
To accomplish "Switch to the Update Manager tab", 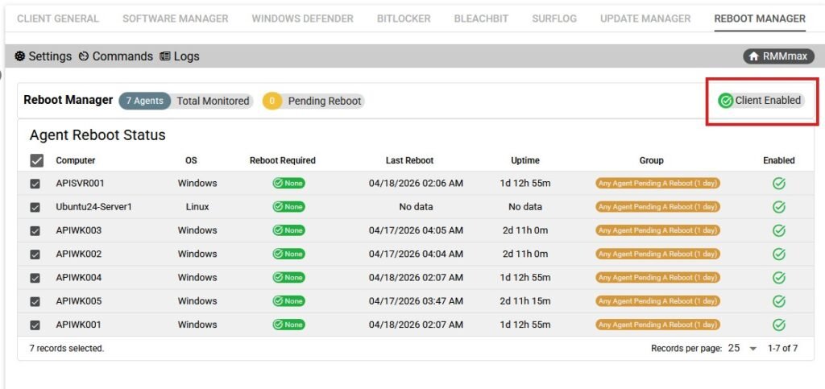I will click(x=645, y=19).
